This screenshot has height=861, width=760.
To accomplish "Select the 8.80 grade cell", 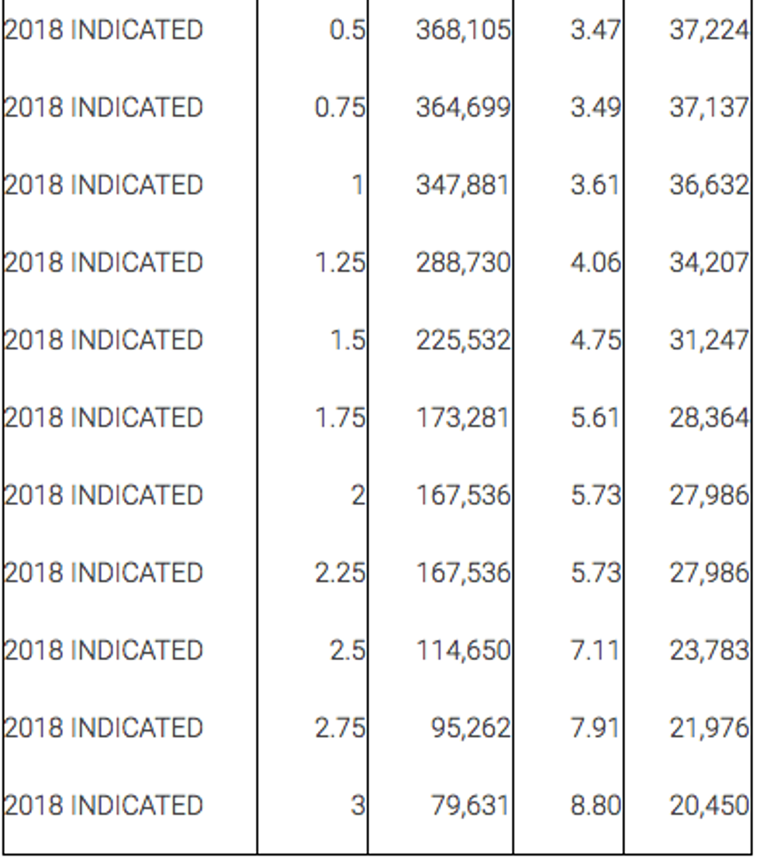I will [596, 805].
